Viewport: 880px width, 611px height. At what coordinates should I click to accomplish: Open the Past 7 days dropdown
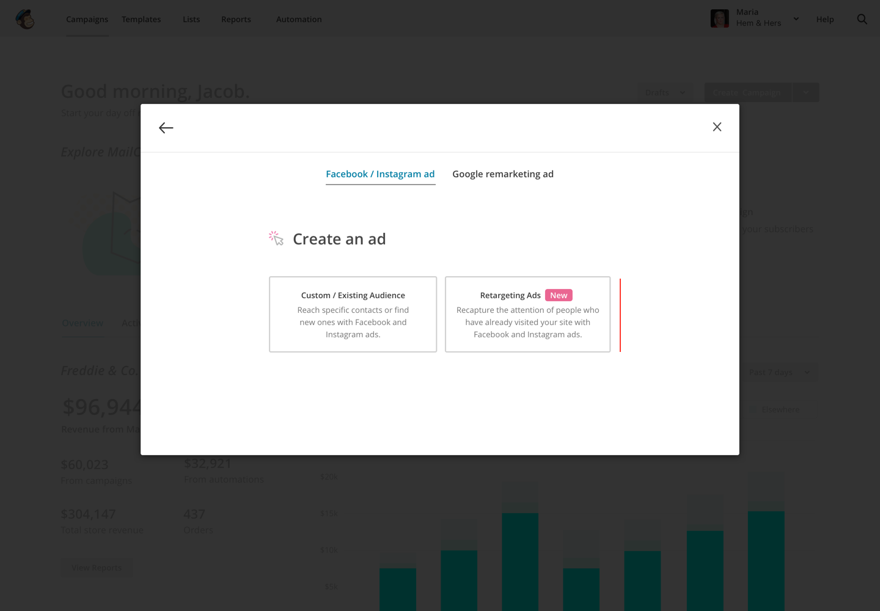tap(779, 372)
